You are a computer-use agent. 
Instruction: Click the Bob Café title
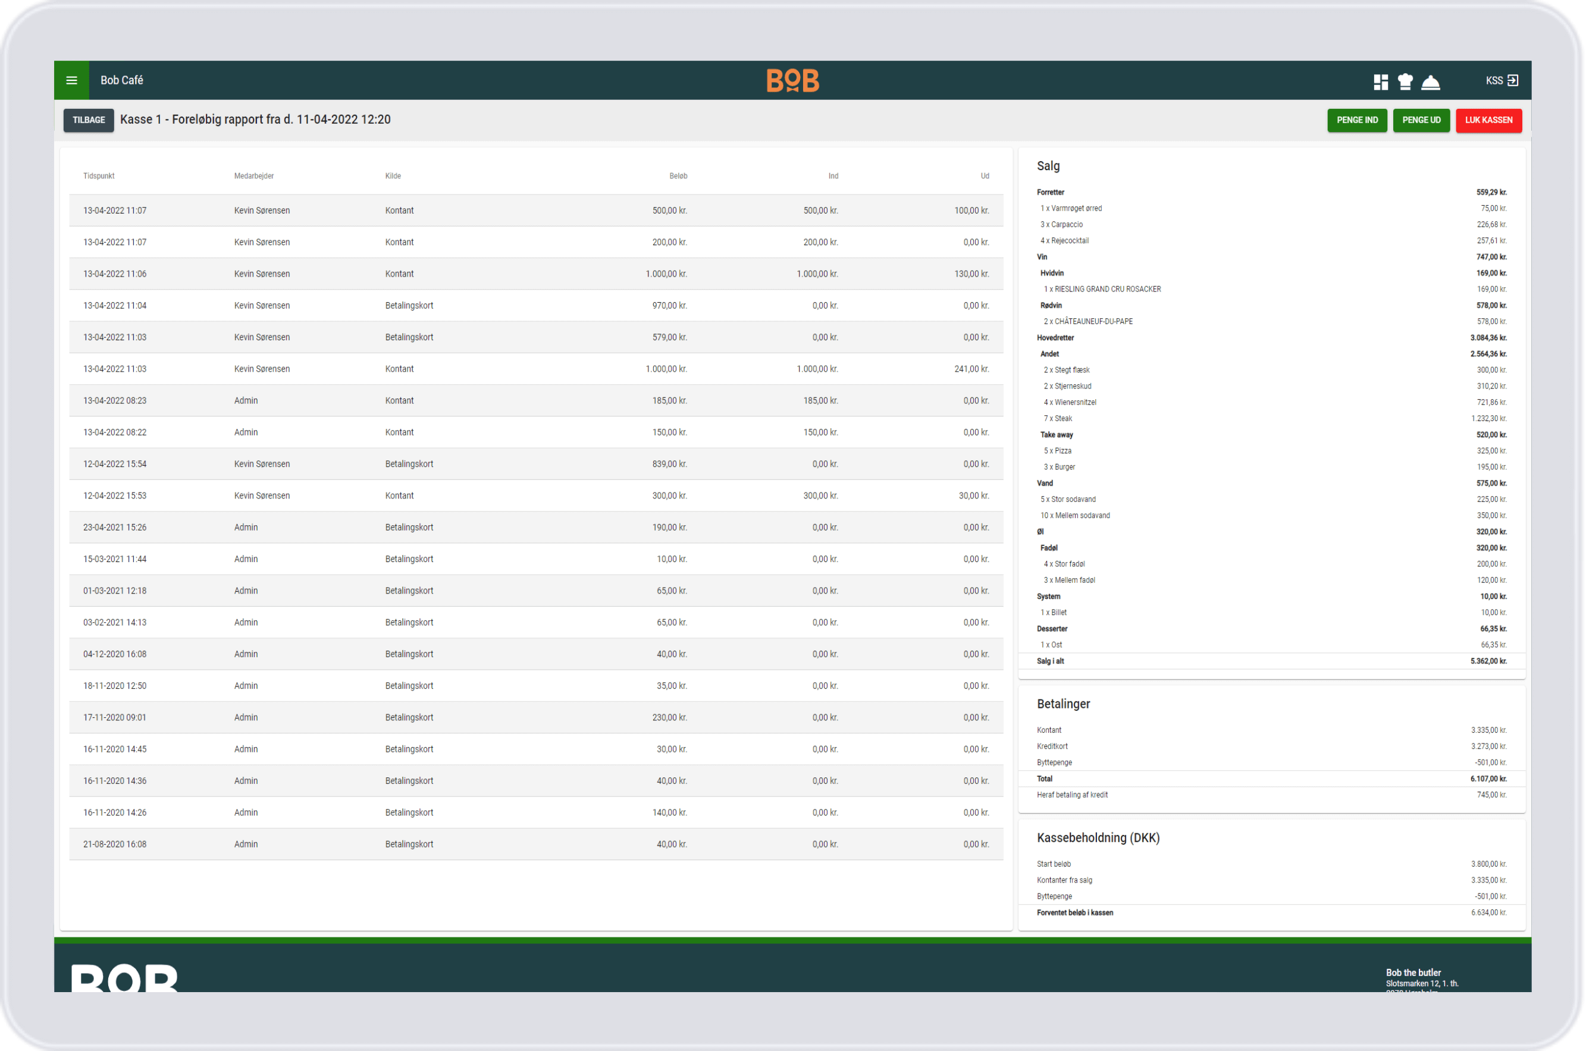[x=122, y=80]
